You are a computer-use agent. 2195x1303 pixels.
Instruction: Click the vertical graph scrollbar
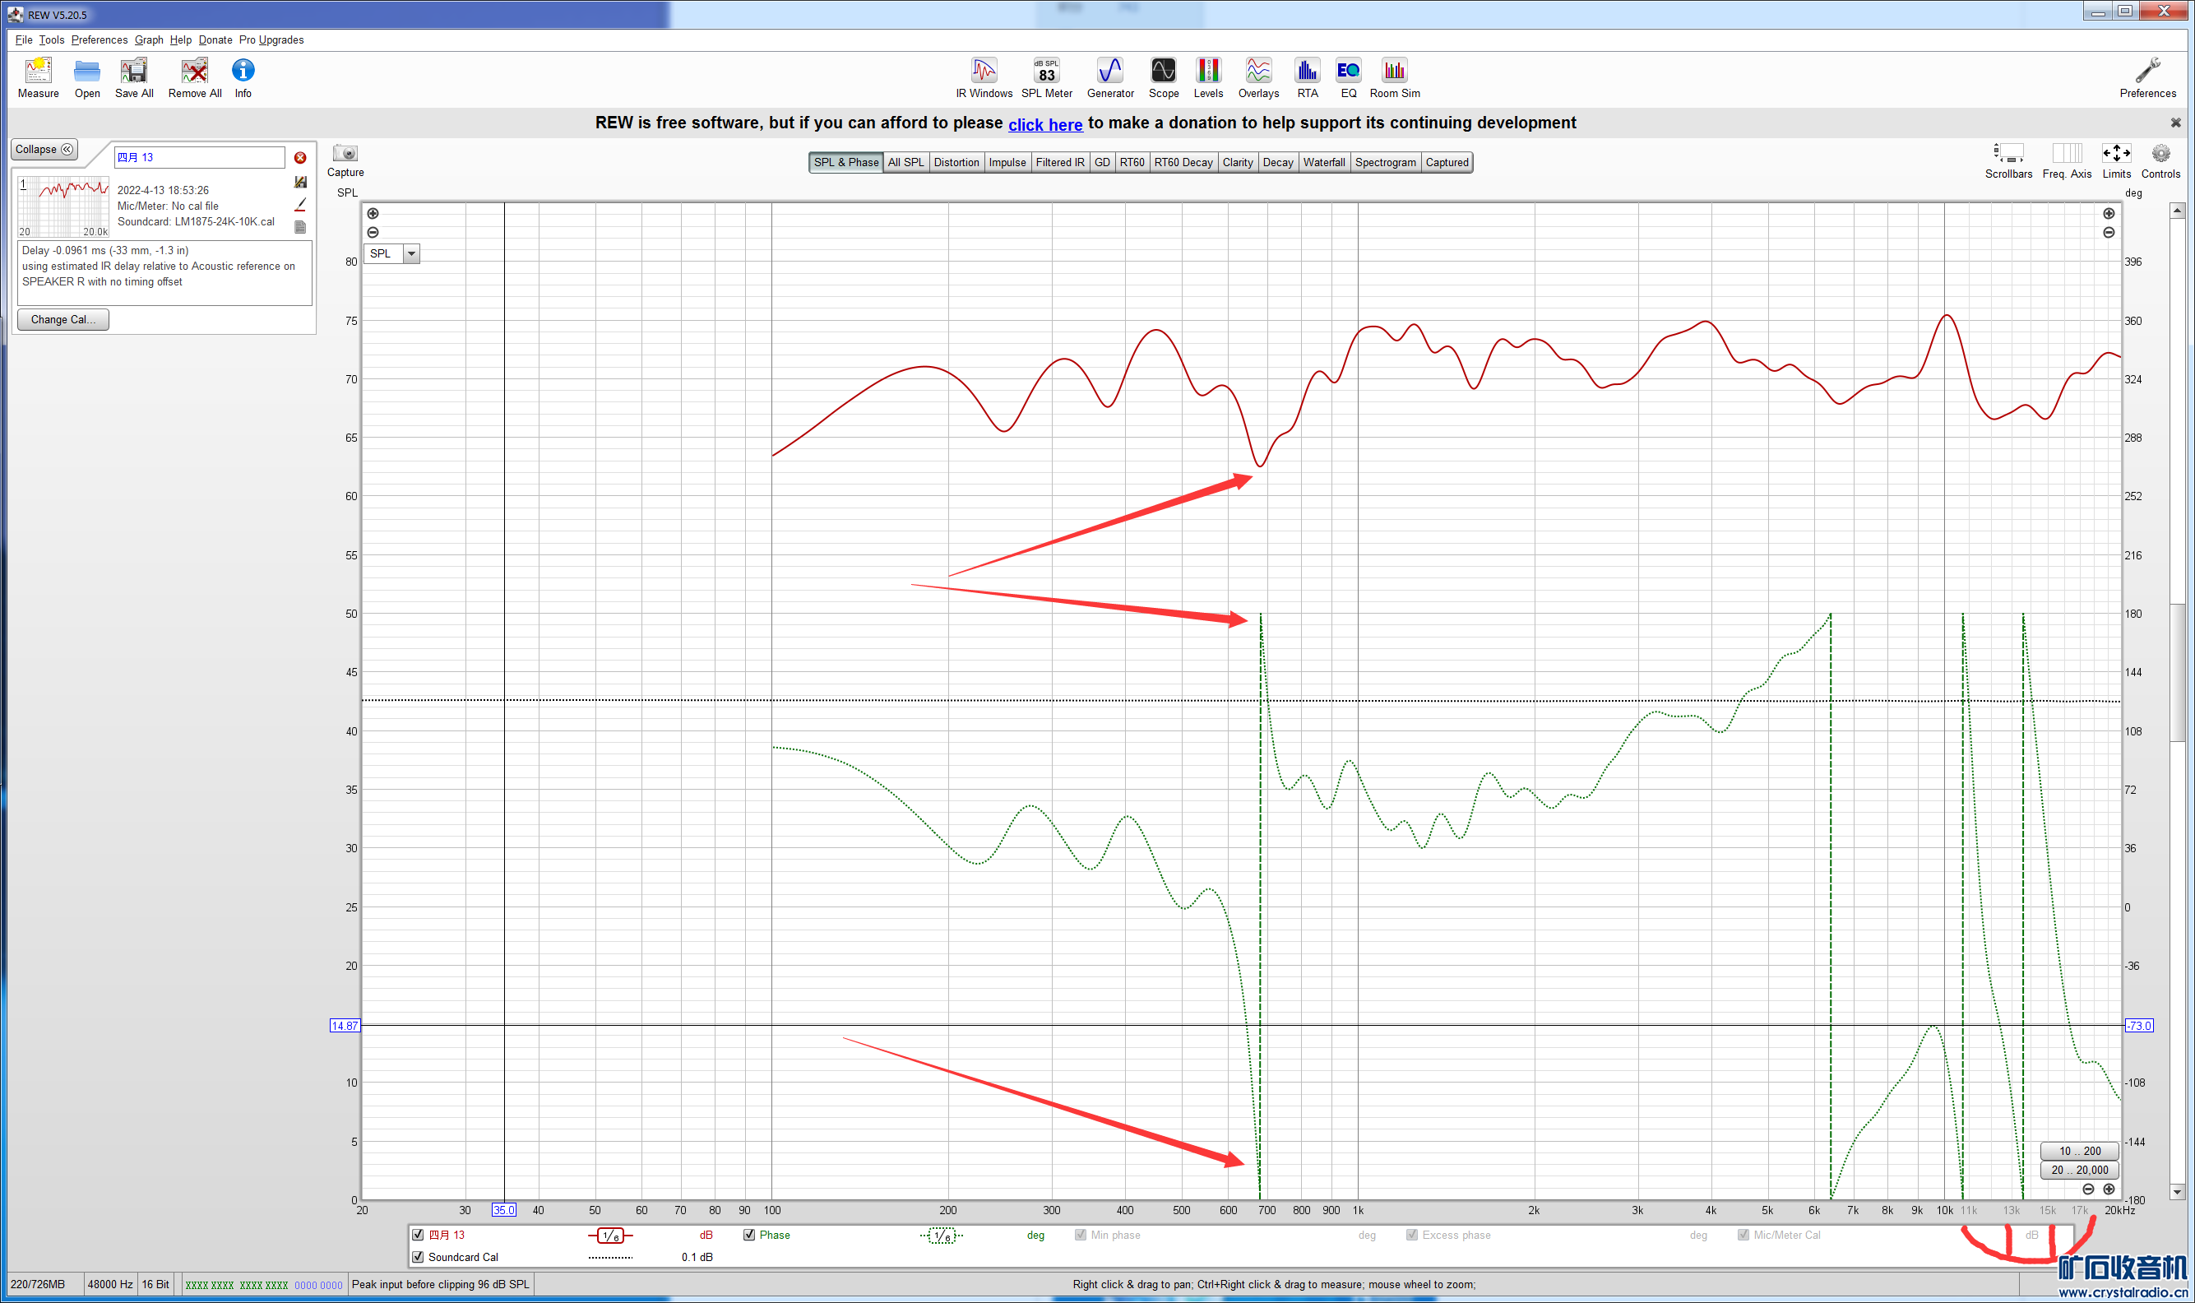click(x=2177, y=672)
